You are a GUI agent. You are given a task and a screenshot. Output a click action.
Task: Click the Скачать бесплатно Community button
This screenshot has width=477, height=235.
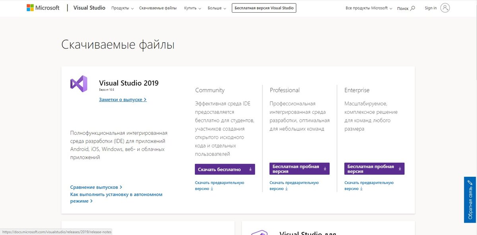pyautogui.click(x=225, y=169)
